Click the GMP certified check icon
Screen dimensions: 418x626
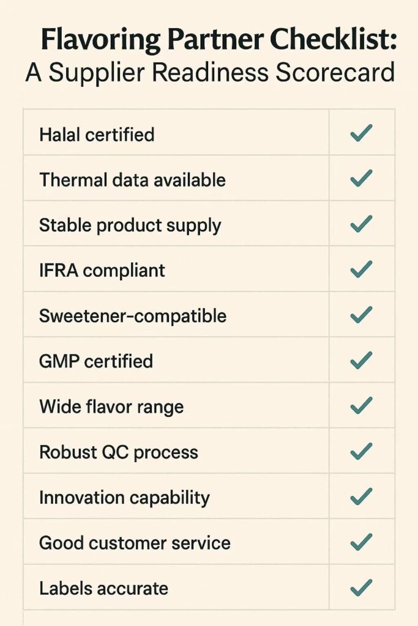pos(361,360)
